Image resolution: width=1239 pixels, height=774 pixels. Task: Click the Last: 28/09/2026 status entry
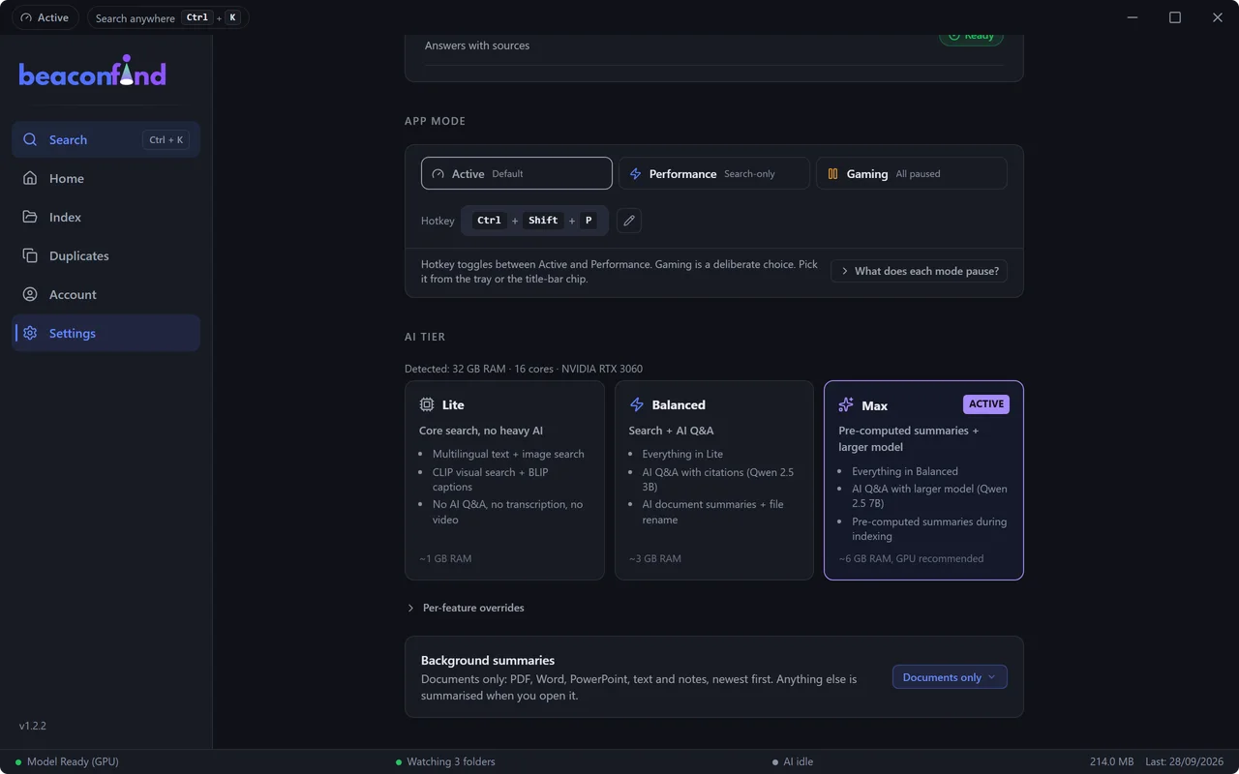(x=1186, y=762)
